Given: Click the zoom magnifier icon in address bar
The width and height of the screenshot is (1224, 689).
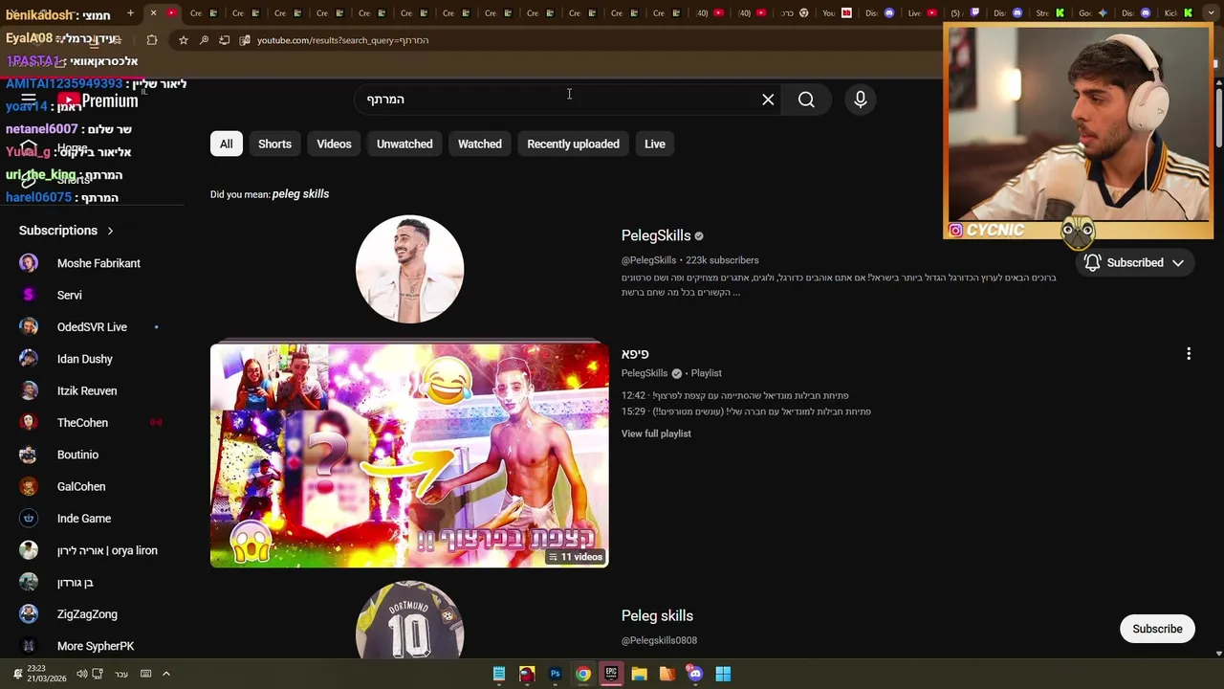Looking at the screenshot, I should pyautogui.click(x=204, y=40).
